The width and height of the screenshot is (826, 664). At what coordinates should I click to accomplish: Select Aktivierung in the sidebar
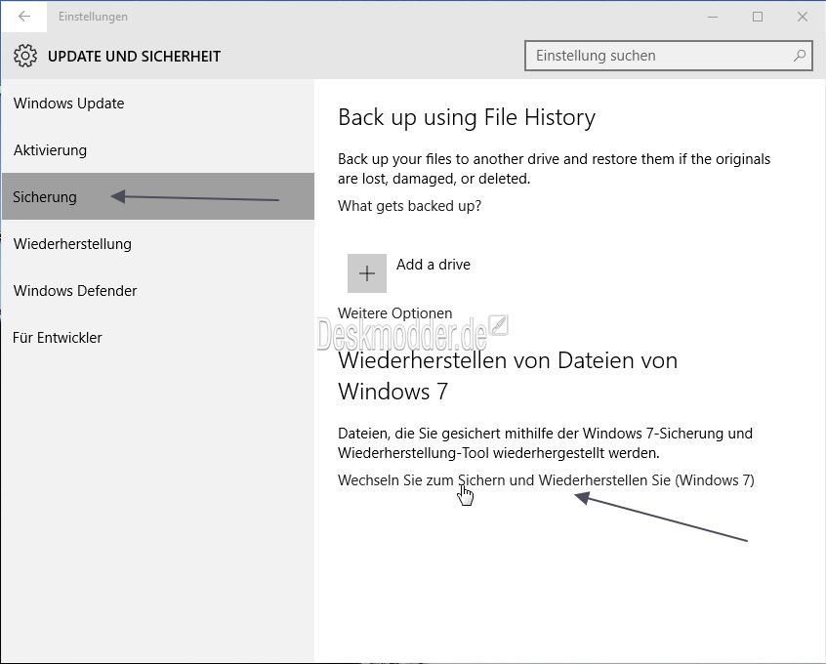coord(51,150)
